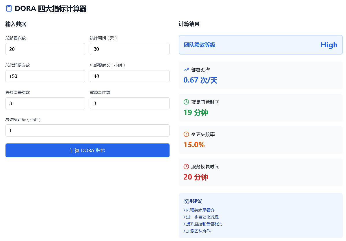Click the 20 分钟 recovery time value
The width and height of the screenshot is (346, 241).
pos(196,177)
